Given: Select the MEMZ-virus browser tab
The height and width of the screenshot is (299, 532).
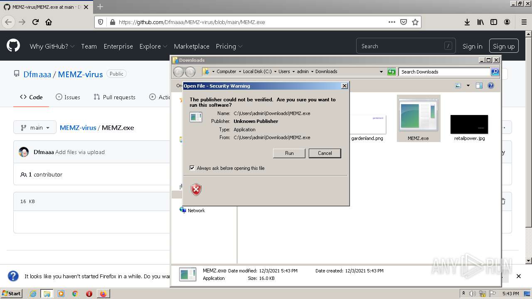Looking at the screenshot, I should (x=46, y=7).
